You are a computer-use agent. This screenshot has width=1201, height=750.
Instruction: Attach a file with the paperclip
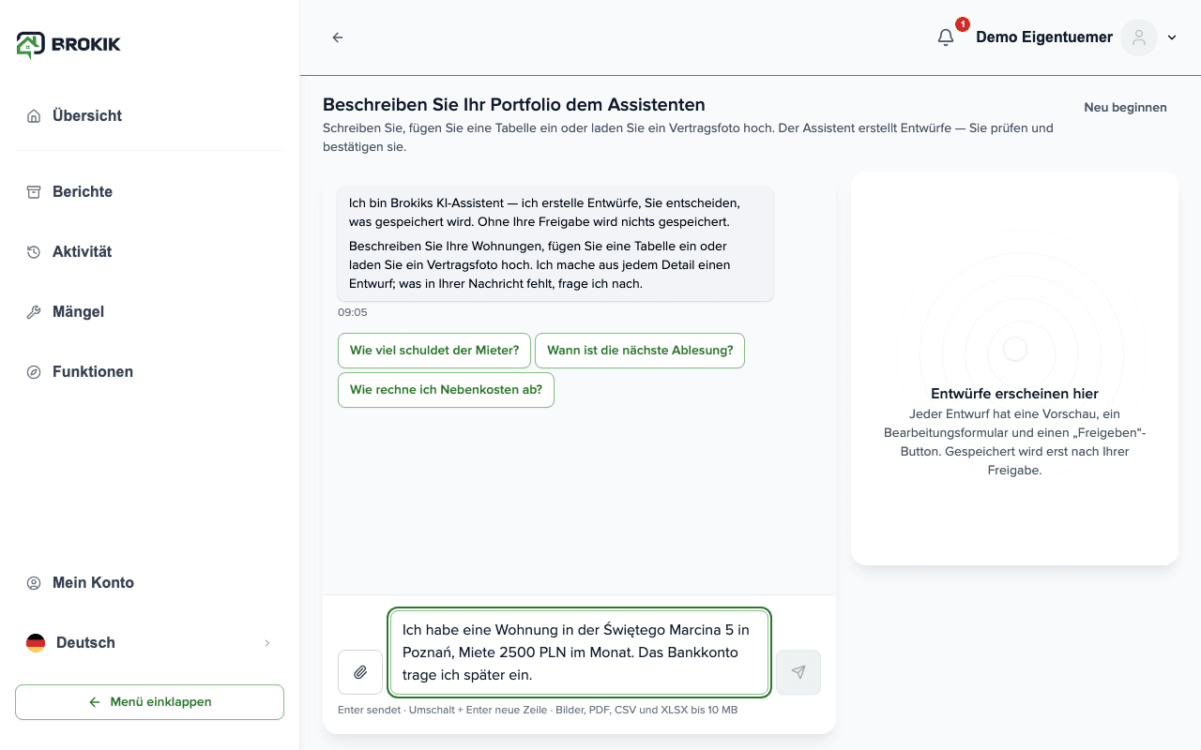coord(360,672)
